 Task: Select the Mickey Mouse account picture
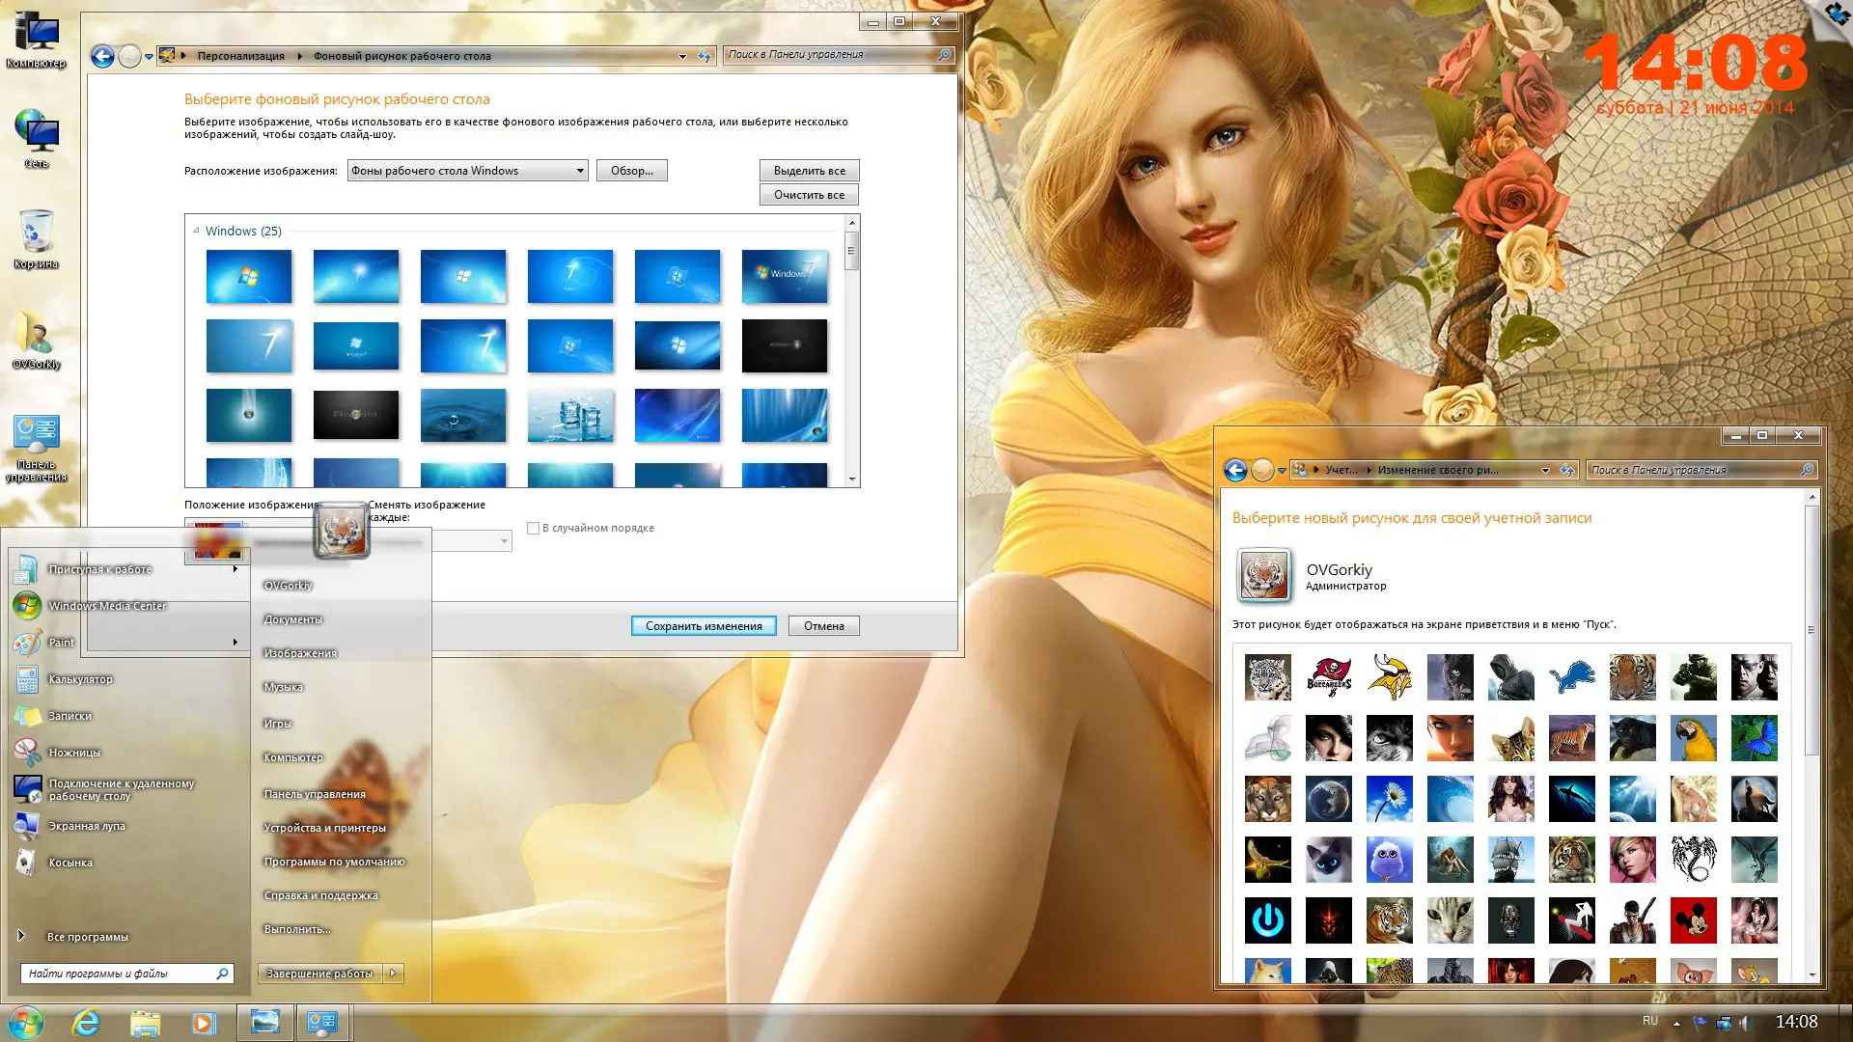1693,920
